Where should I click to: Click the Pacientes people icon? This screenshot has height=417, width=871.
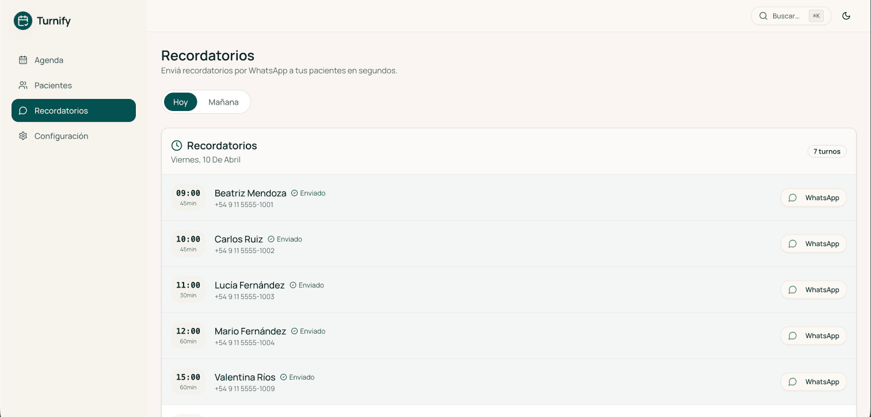pos(23,85)
